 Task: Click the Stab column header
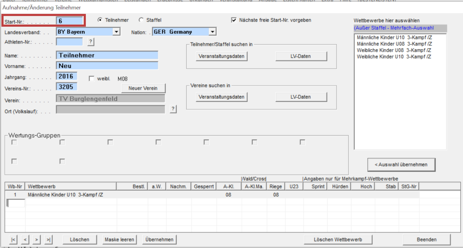pyautogui.click(x=386, y=186)
